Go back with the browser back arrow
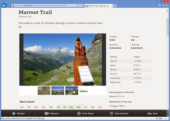 [x=4, y=5]
